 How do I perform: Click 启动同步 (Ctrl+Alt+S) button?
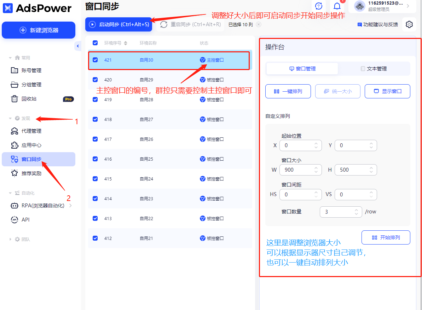coord(119,24)
